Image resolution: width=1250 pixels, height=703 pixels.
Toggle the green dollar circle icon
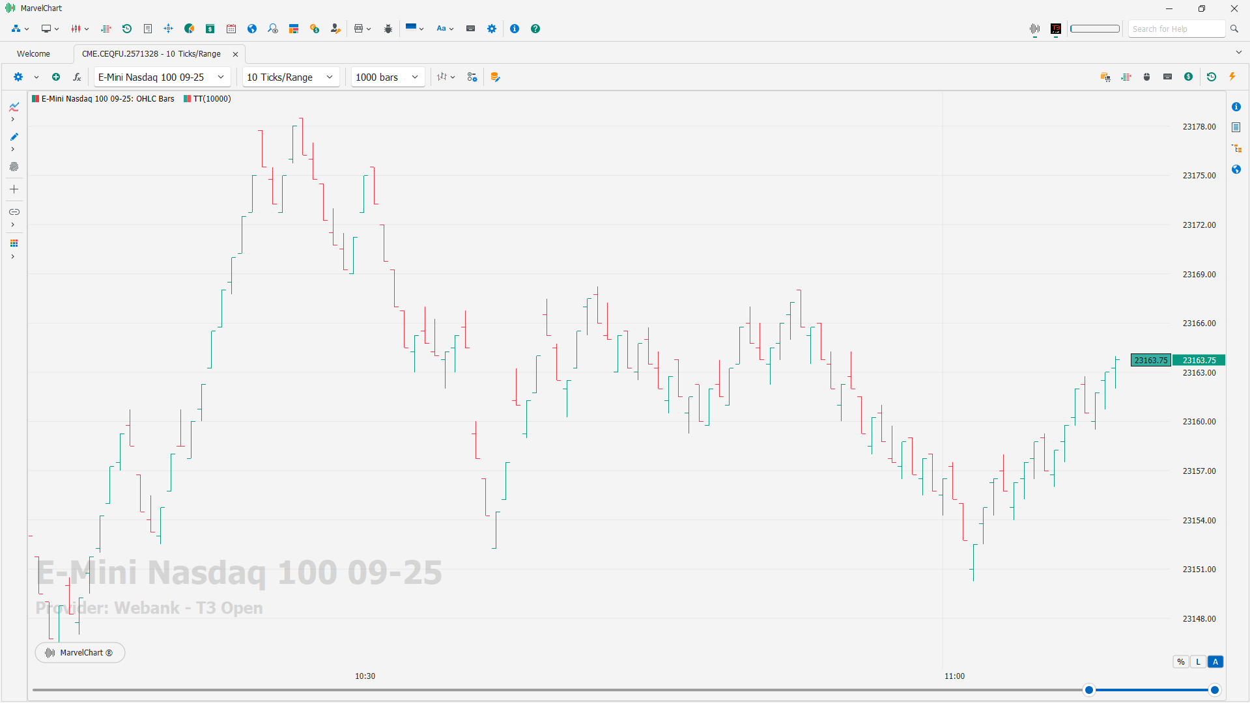pyautogui.click(x=1189, y=77)
